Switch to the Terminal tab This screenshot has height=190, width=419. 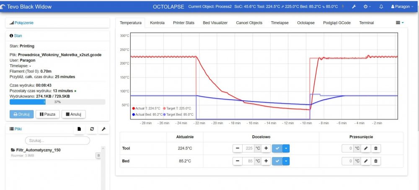click(x=366, y=23)
